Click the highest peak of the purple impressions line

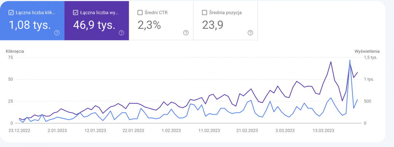(331, 61)
